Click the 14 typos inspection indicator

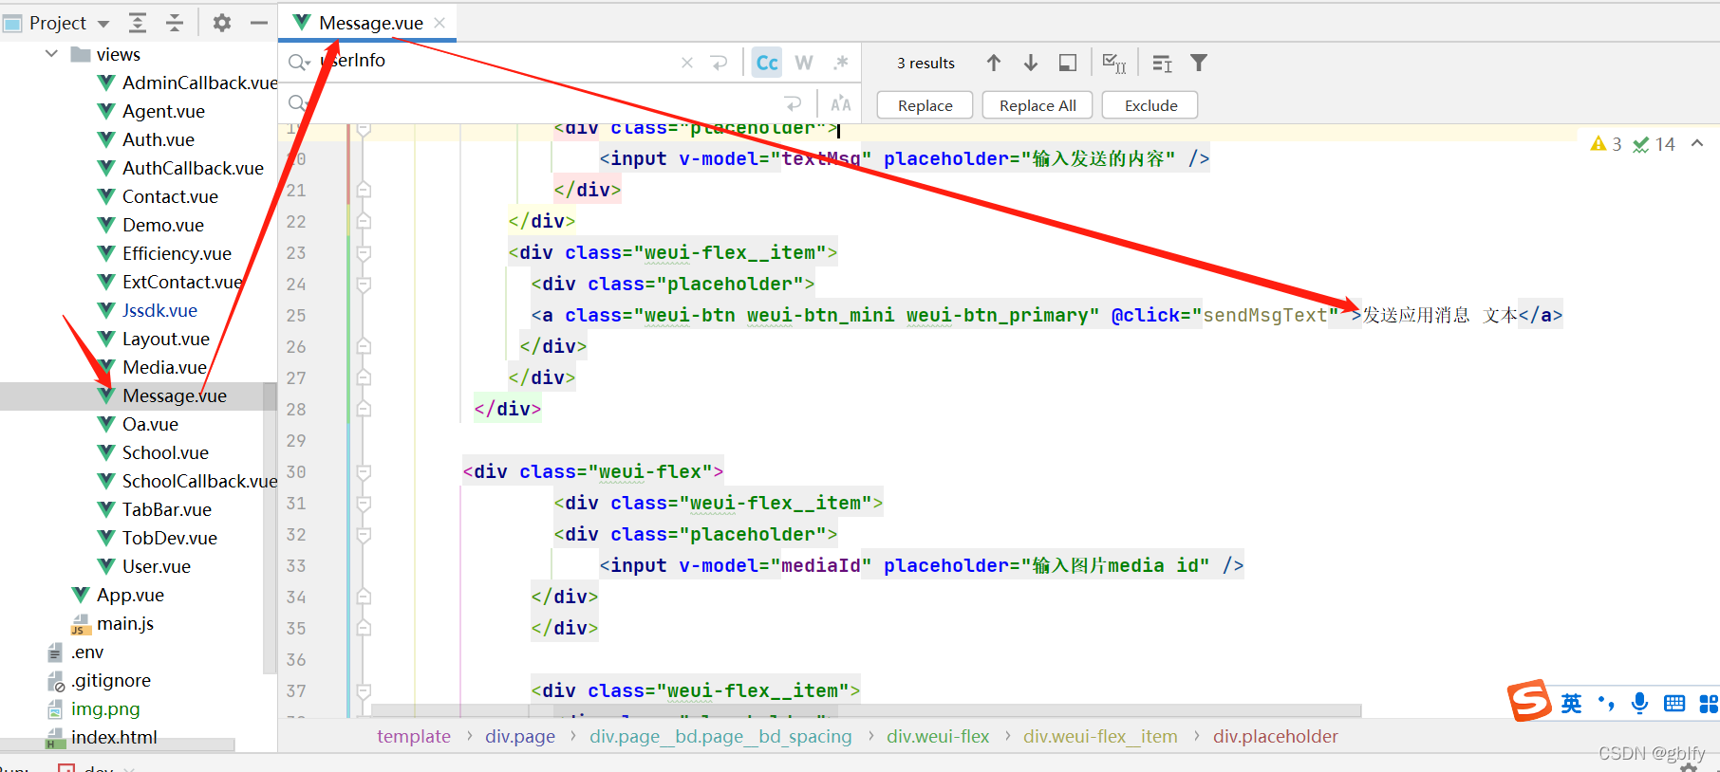1654,144
